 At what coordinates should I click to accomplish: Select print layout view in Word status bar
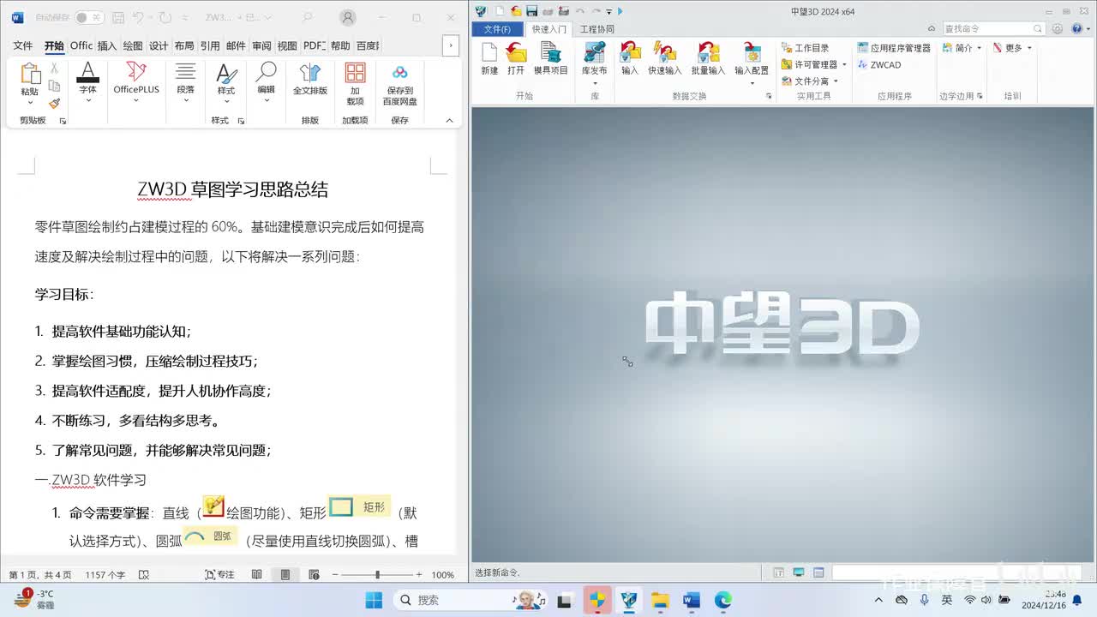tap(285, 574)
